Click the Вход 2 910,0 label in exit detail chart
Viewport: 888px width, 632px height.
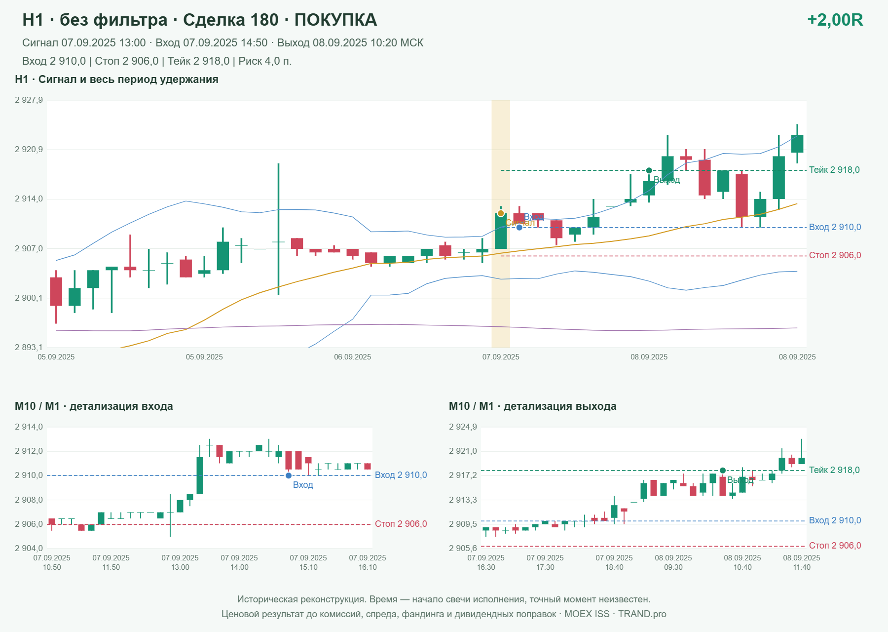coord(835,520)
